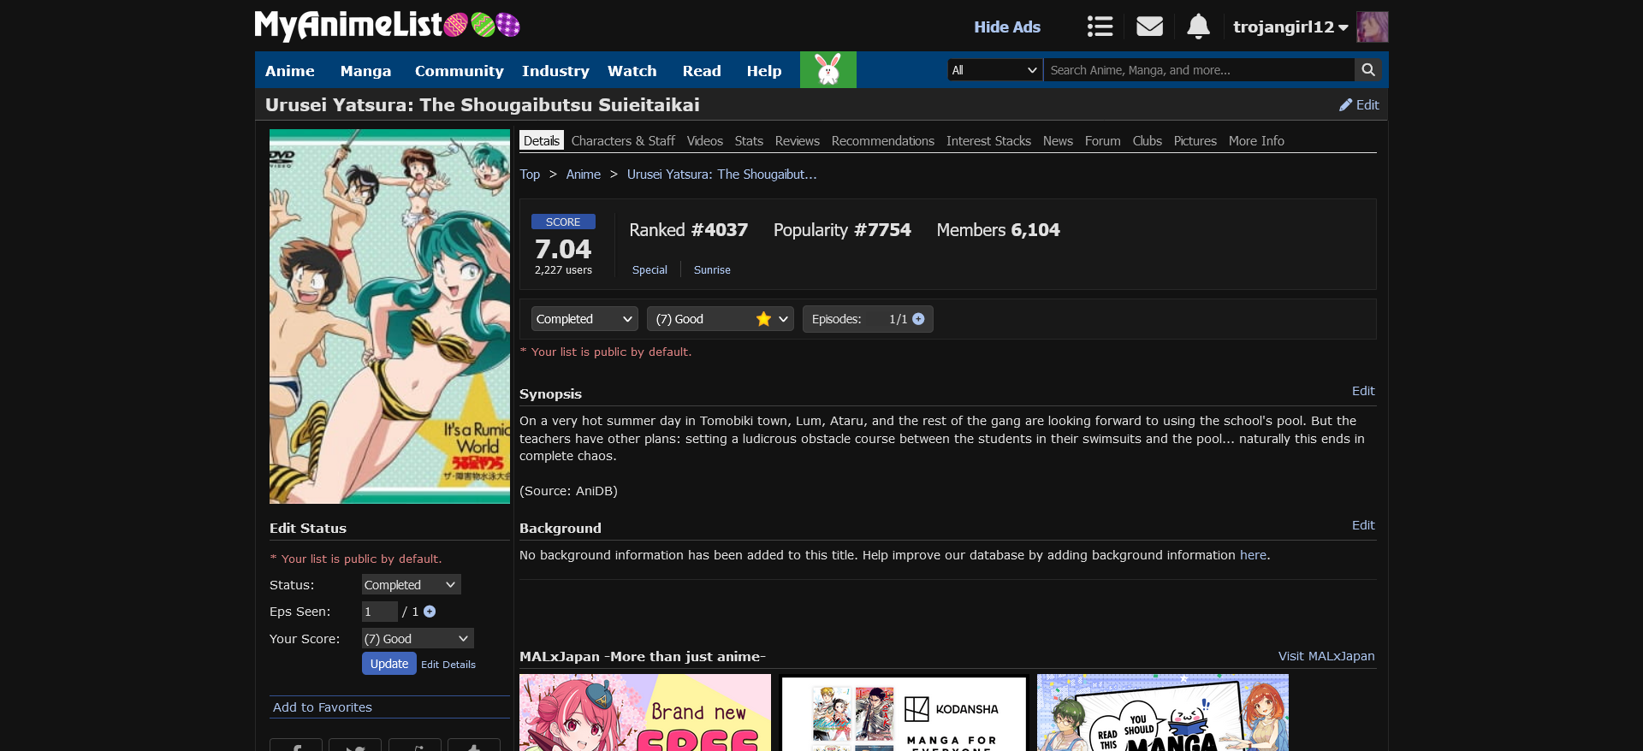Switch to the Pictures tab
The image size is (1643, 751).
click(1195, 140)
